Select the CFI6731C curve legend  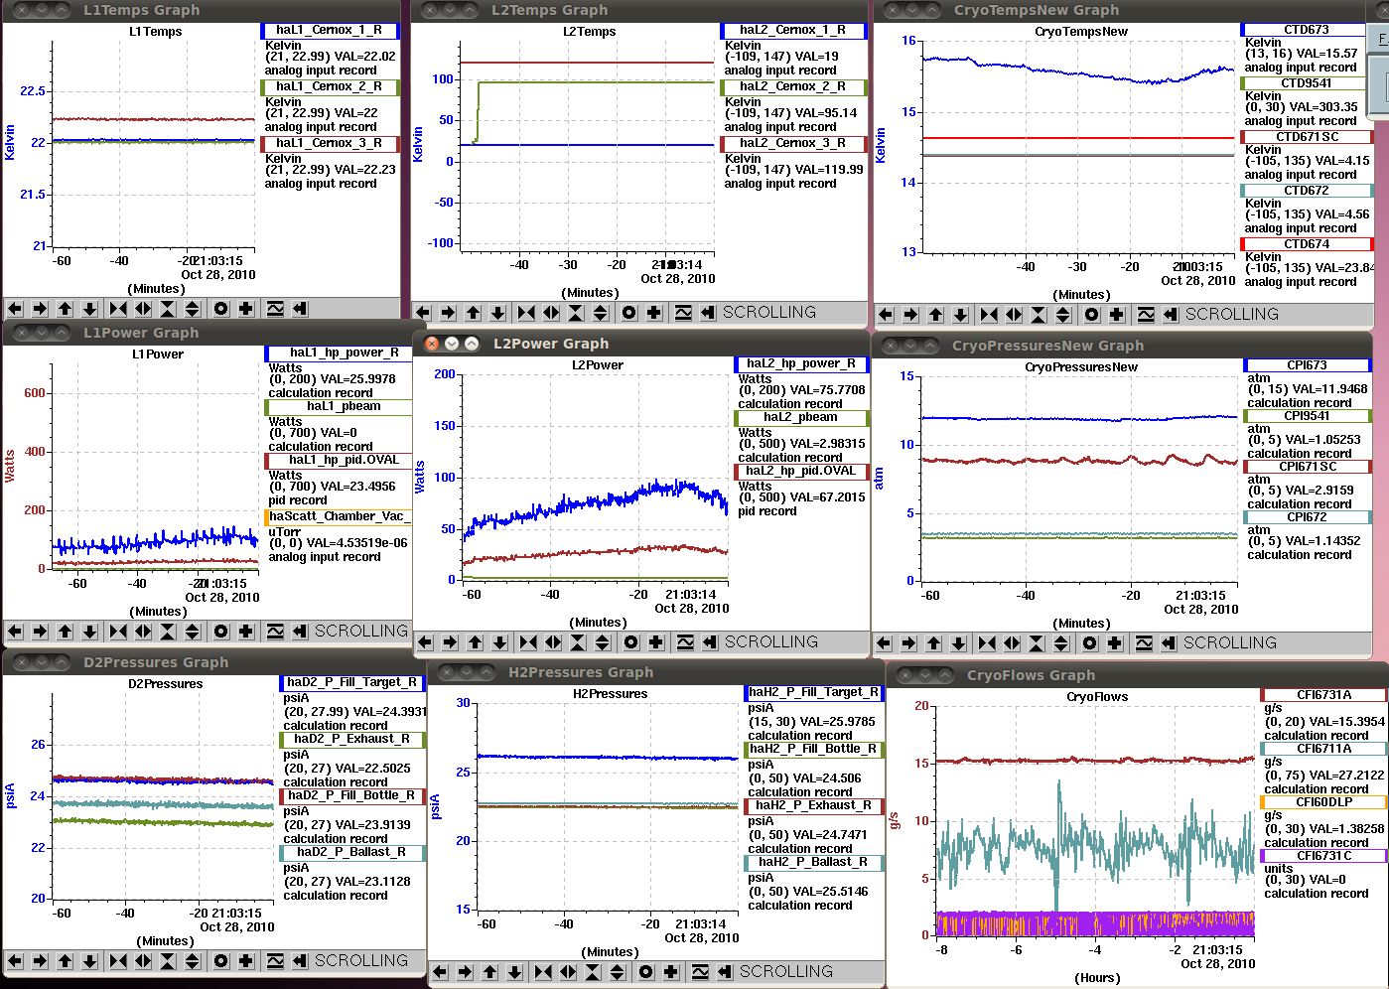point(1323,856)
